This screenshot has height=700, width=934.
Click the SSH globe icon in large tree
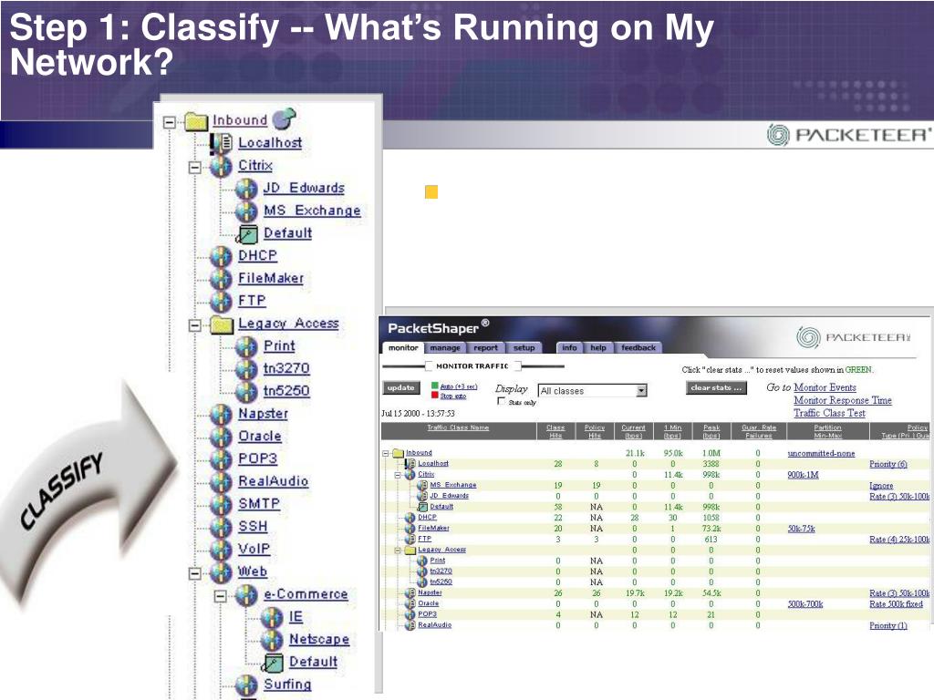221,527
